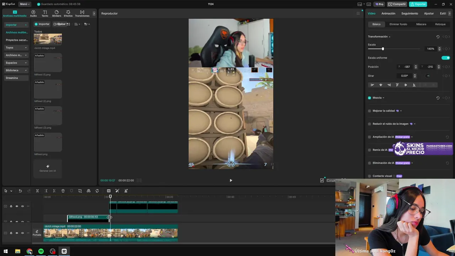Click the magic wand auto-edit icon
455x256 pixels.
(x=117, y=191)
